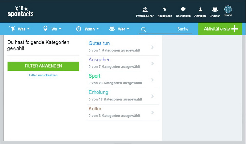This screenshot has height=144, width=246.
Task: Expand the Was dropdown arrow
Action: tap(28, 29)
